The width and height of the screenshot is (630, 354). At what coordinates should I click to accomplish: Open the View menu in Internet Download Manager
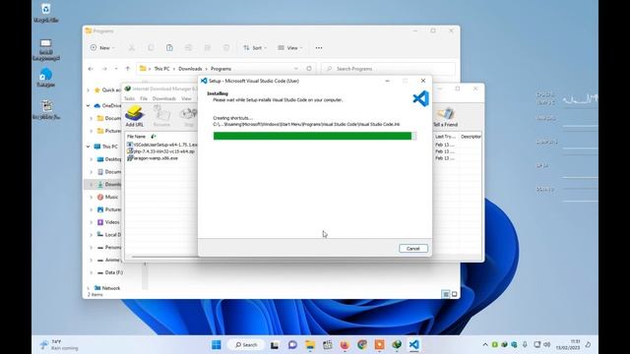click(x=186, y=98)
